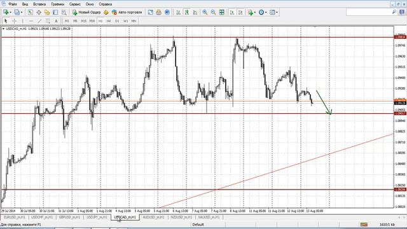The height and width of the screenshot is (229, 407).
Task: Tile chart windows with grid icon
Action: 222,12
